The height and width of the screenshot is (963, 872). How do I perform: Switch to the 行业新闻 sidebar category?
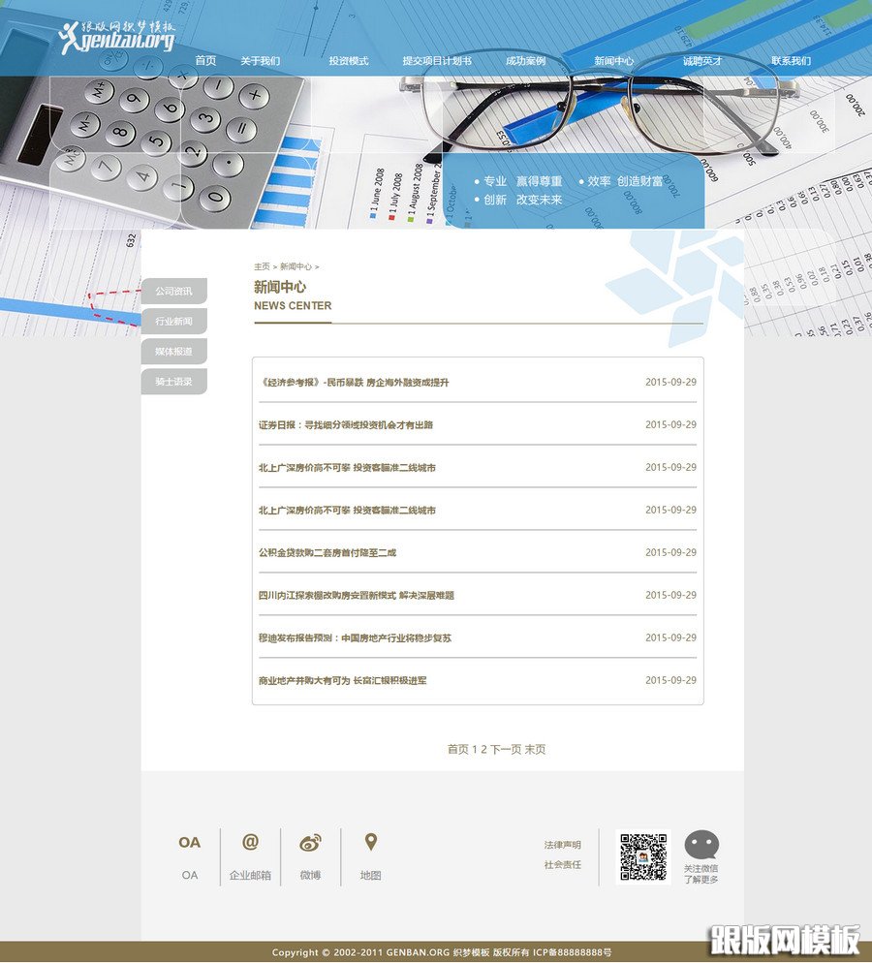pyautogui.click(x=174, y=321)
